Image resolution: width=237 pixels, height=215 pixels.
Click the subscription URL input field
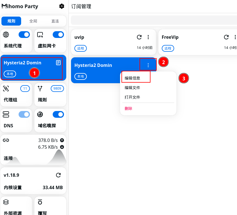pos(154,20)
